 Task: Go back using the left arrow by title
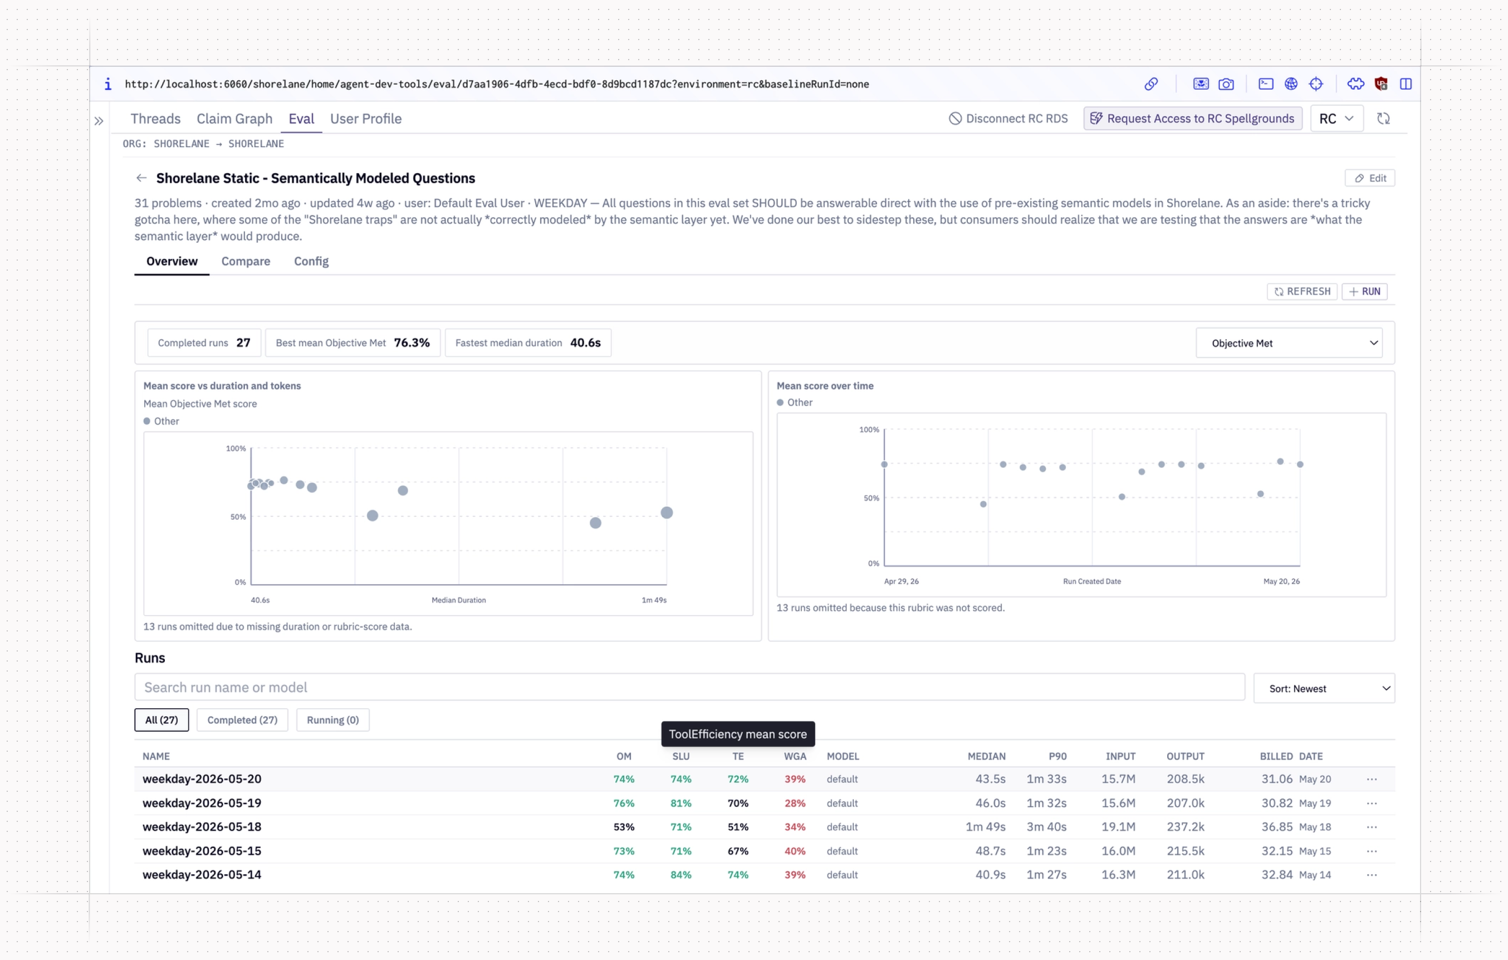[141, 178]
